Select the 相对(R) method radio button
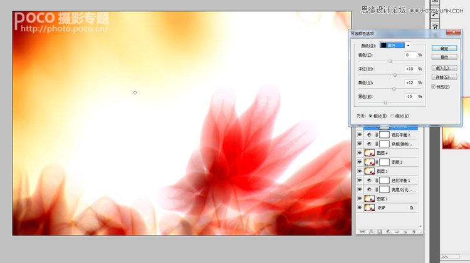This screenshot has width=470, height=263. pos(370,116)
